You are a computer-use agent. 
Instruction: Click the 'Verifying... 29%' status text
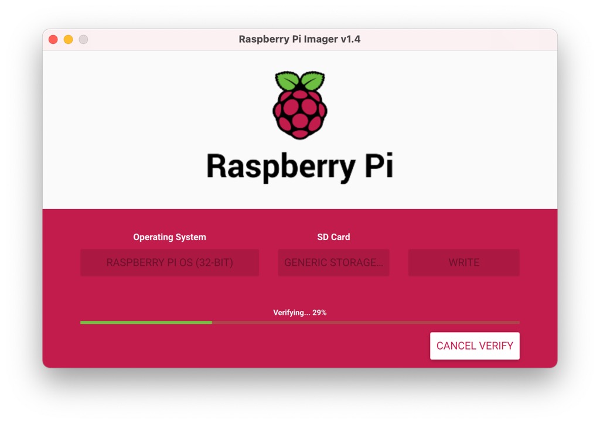click(x=299, y=313)
